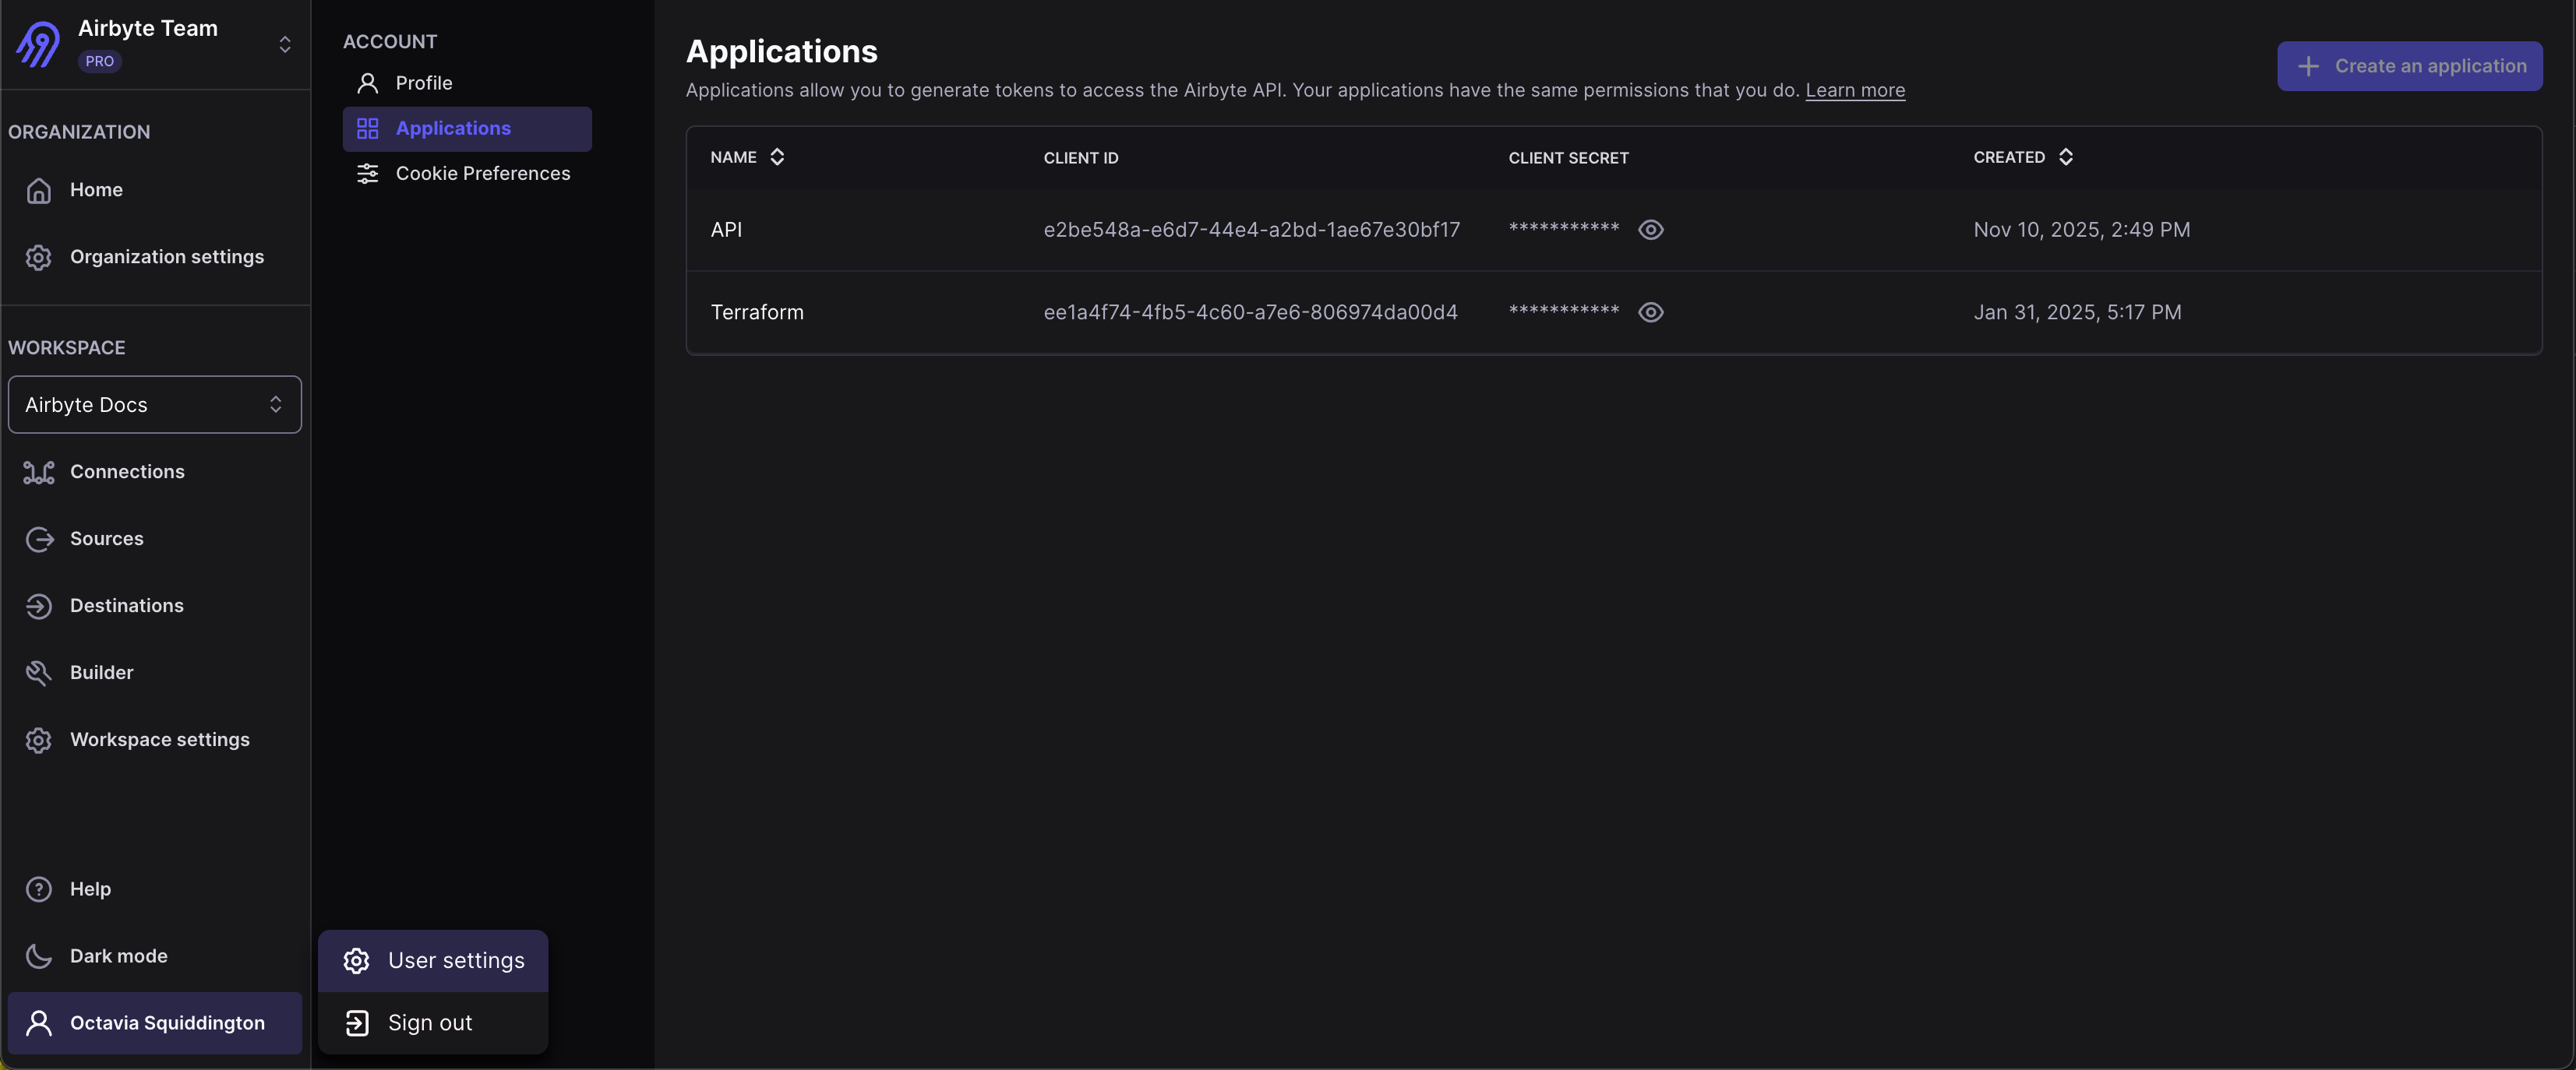Screen dimensions: 2576x1070
Task: Click the Help question mark icon
Action: coord(38,889)
